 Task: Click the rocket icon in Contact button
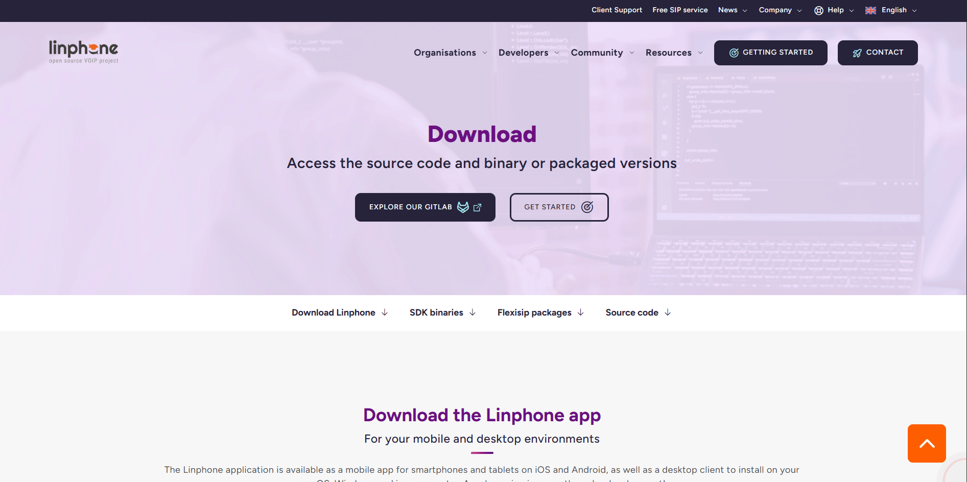click(857, 53)
